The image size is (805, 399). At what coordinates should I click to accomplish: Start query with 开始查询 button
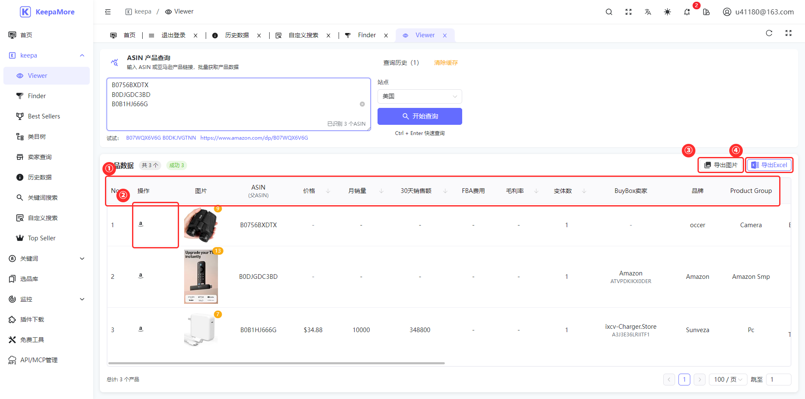coord(420,116)
